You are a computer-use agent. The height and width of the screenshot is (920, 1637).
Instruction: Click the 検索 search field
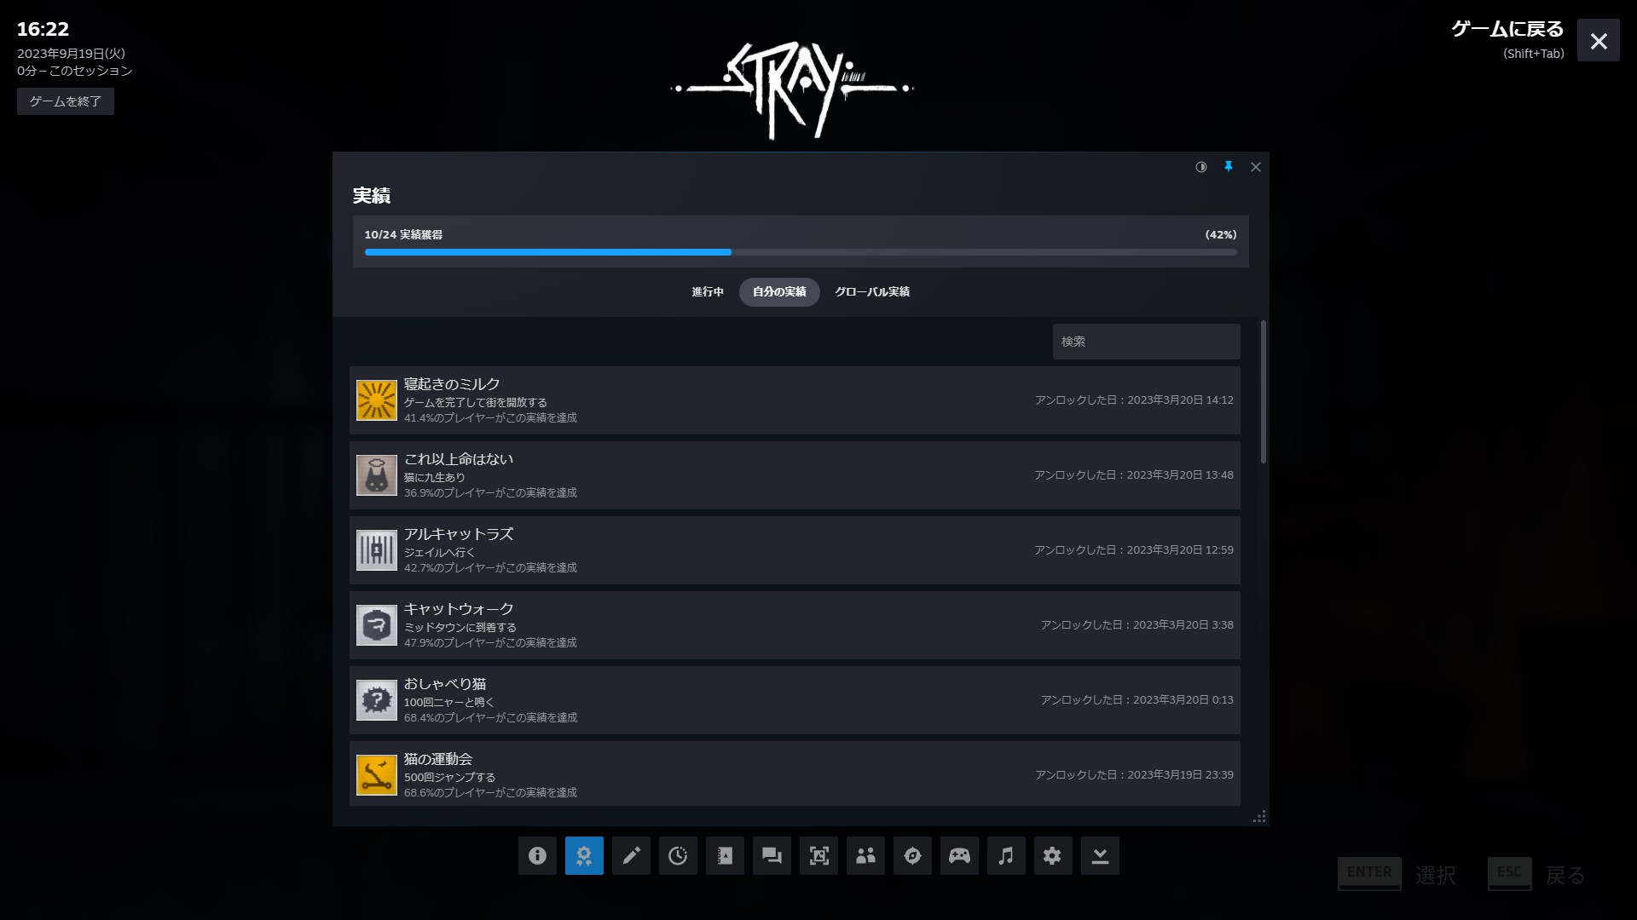pos(1145,342)
